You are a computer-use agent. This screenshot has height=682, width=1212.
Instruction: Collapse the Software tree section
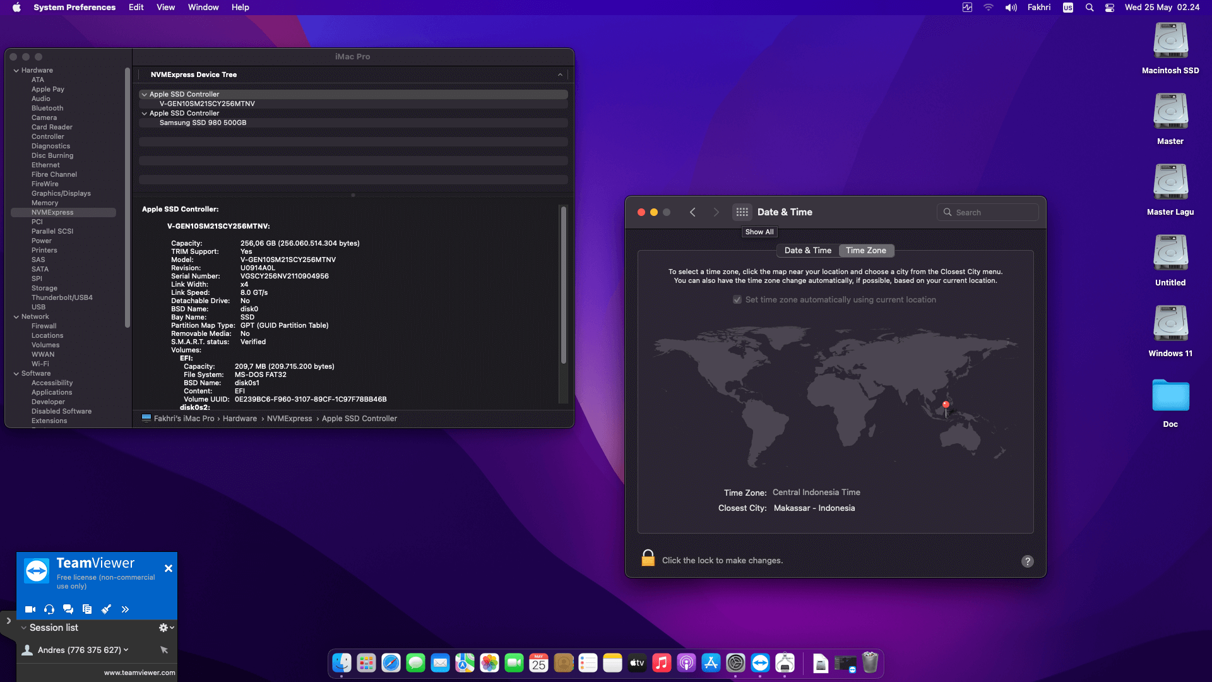16,374
